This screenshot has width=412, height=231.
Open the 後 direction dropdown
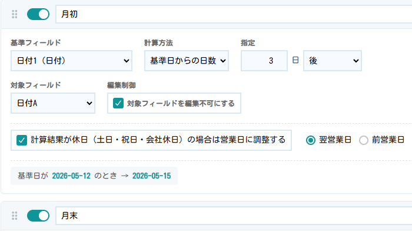pyautogui.click(x=333, y=61)
